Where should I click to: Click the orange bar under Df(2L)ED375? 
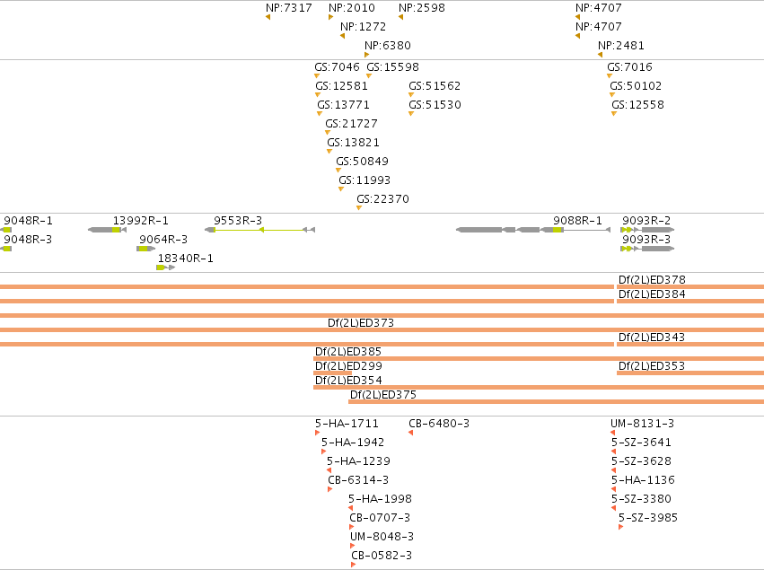tap(556, 401)
